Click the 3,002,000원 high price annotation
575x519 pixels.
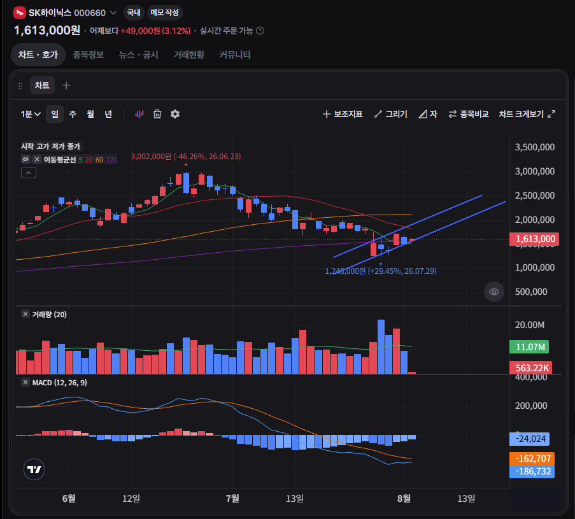click(186, 157)
